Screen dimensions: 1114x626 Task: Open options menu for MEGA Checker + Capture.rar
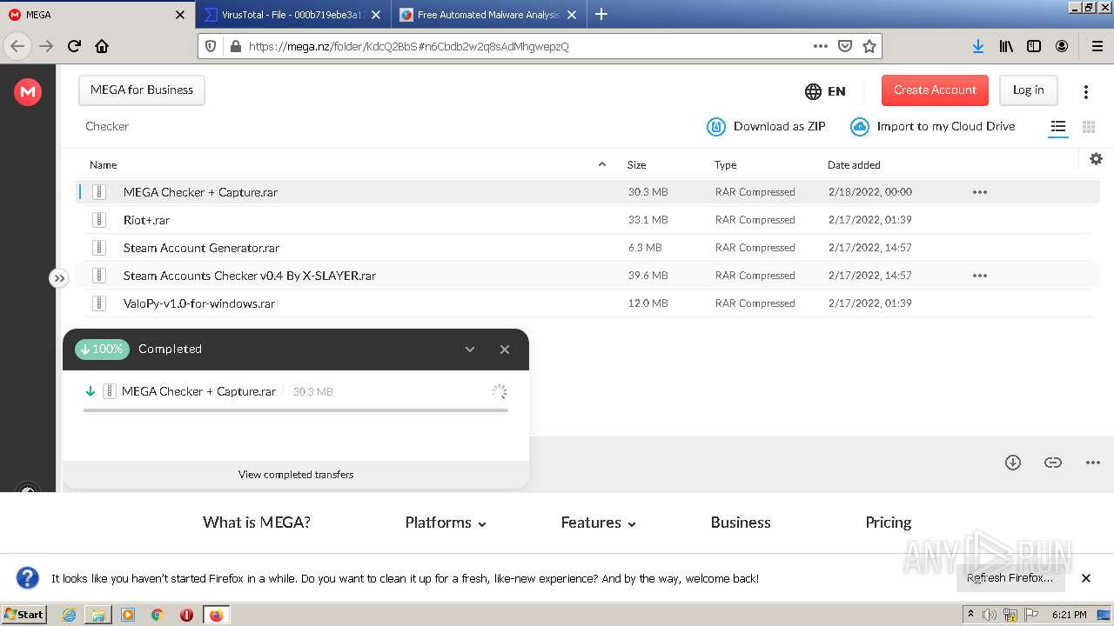[x=979, y=192]
